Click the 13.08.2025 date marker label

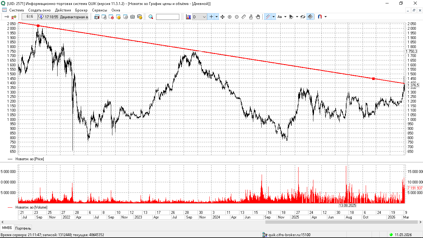347,205
